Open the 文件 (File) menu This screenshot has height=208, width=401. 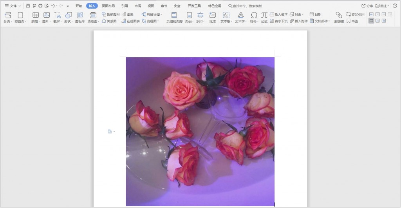(13, 5)
